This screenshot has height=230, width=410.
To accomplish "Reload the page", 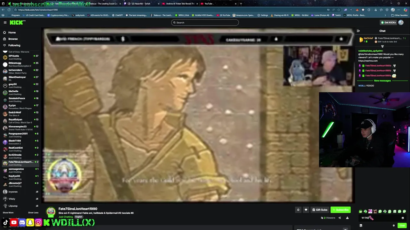I will [9, 10].
